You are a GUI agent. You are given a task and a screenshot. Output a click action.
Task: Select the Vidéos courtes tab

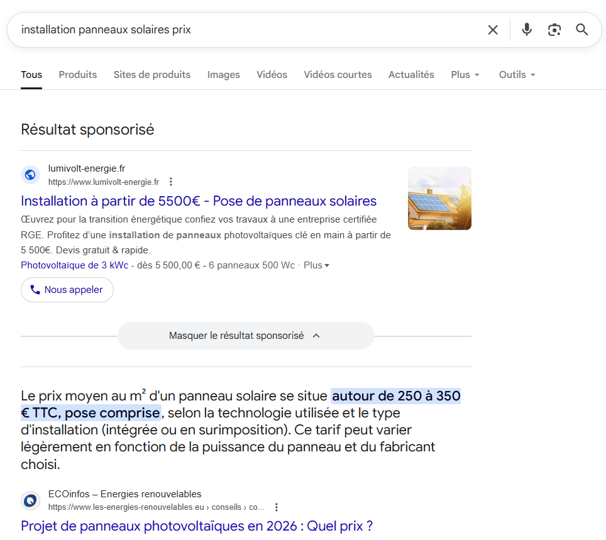[x=338, y=74]
